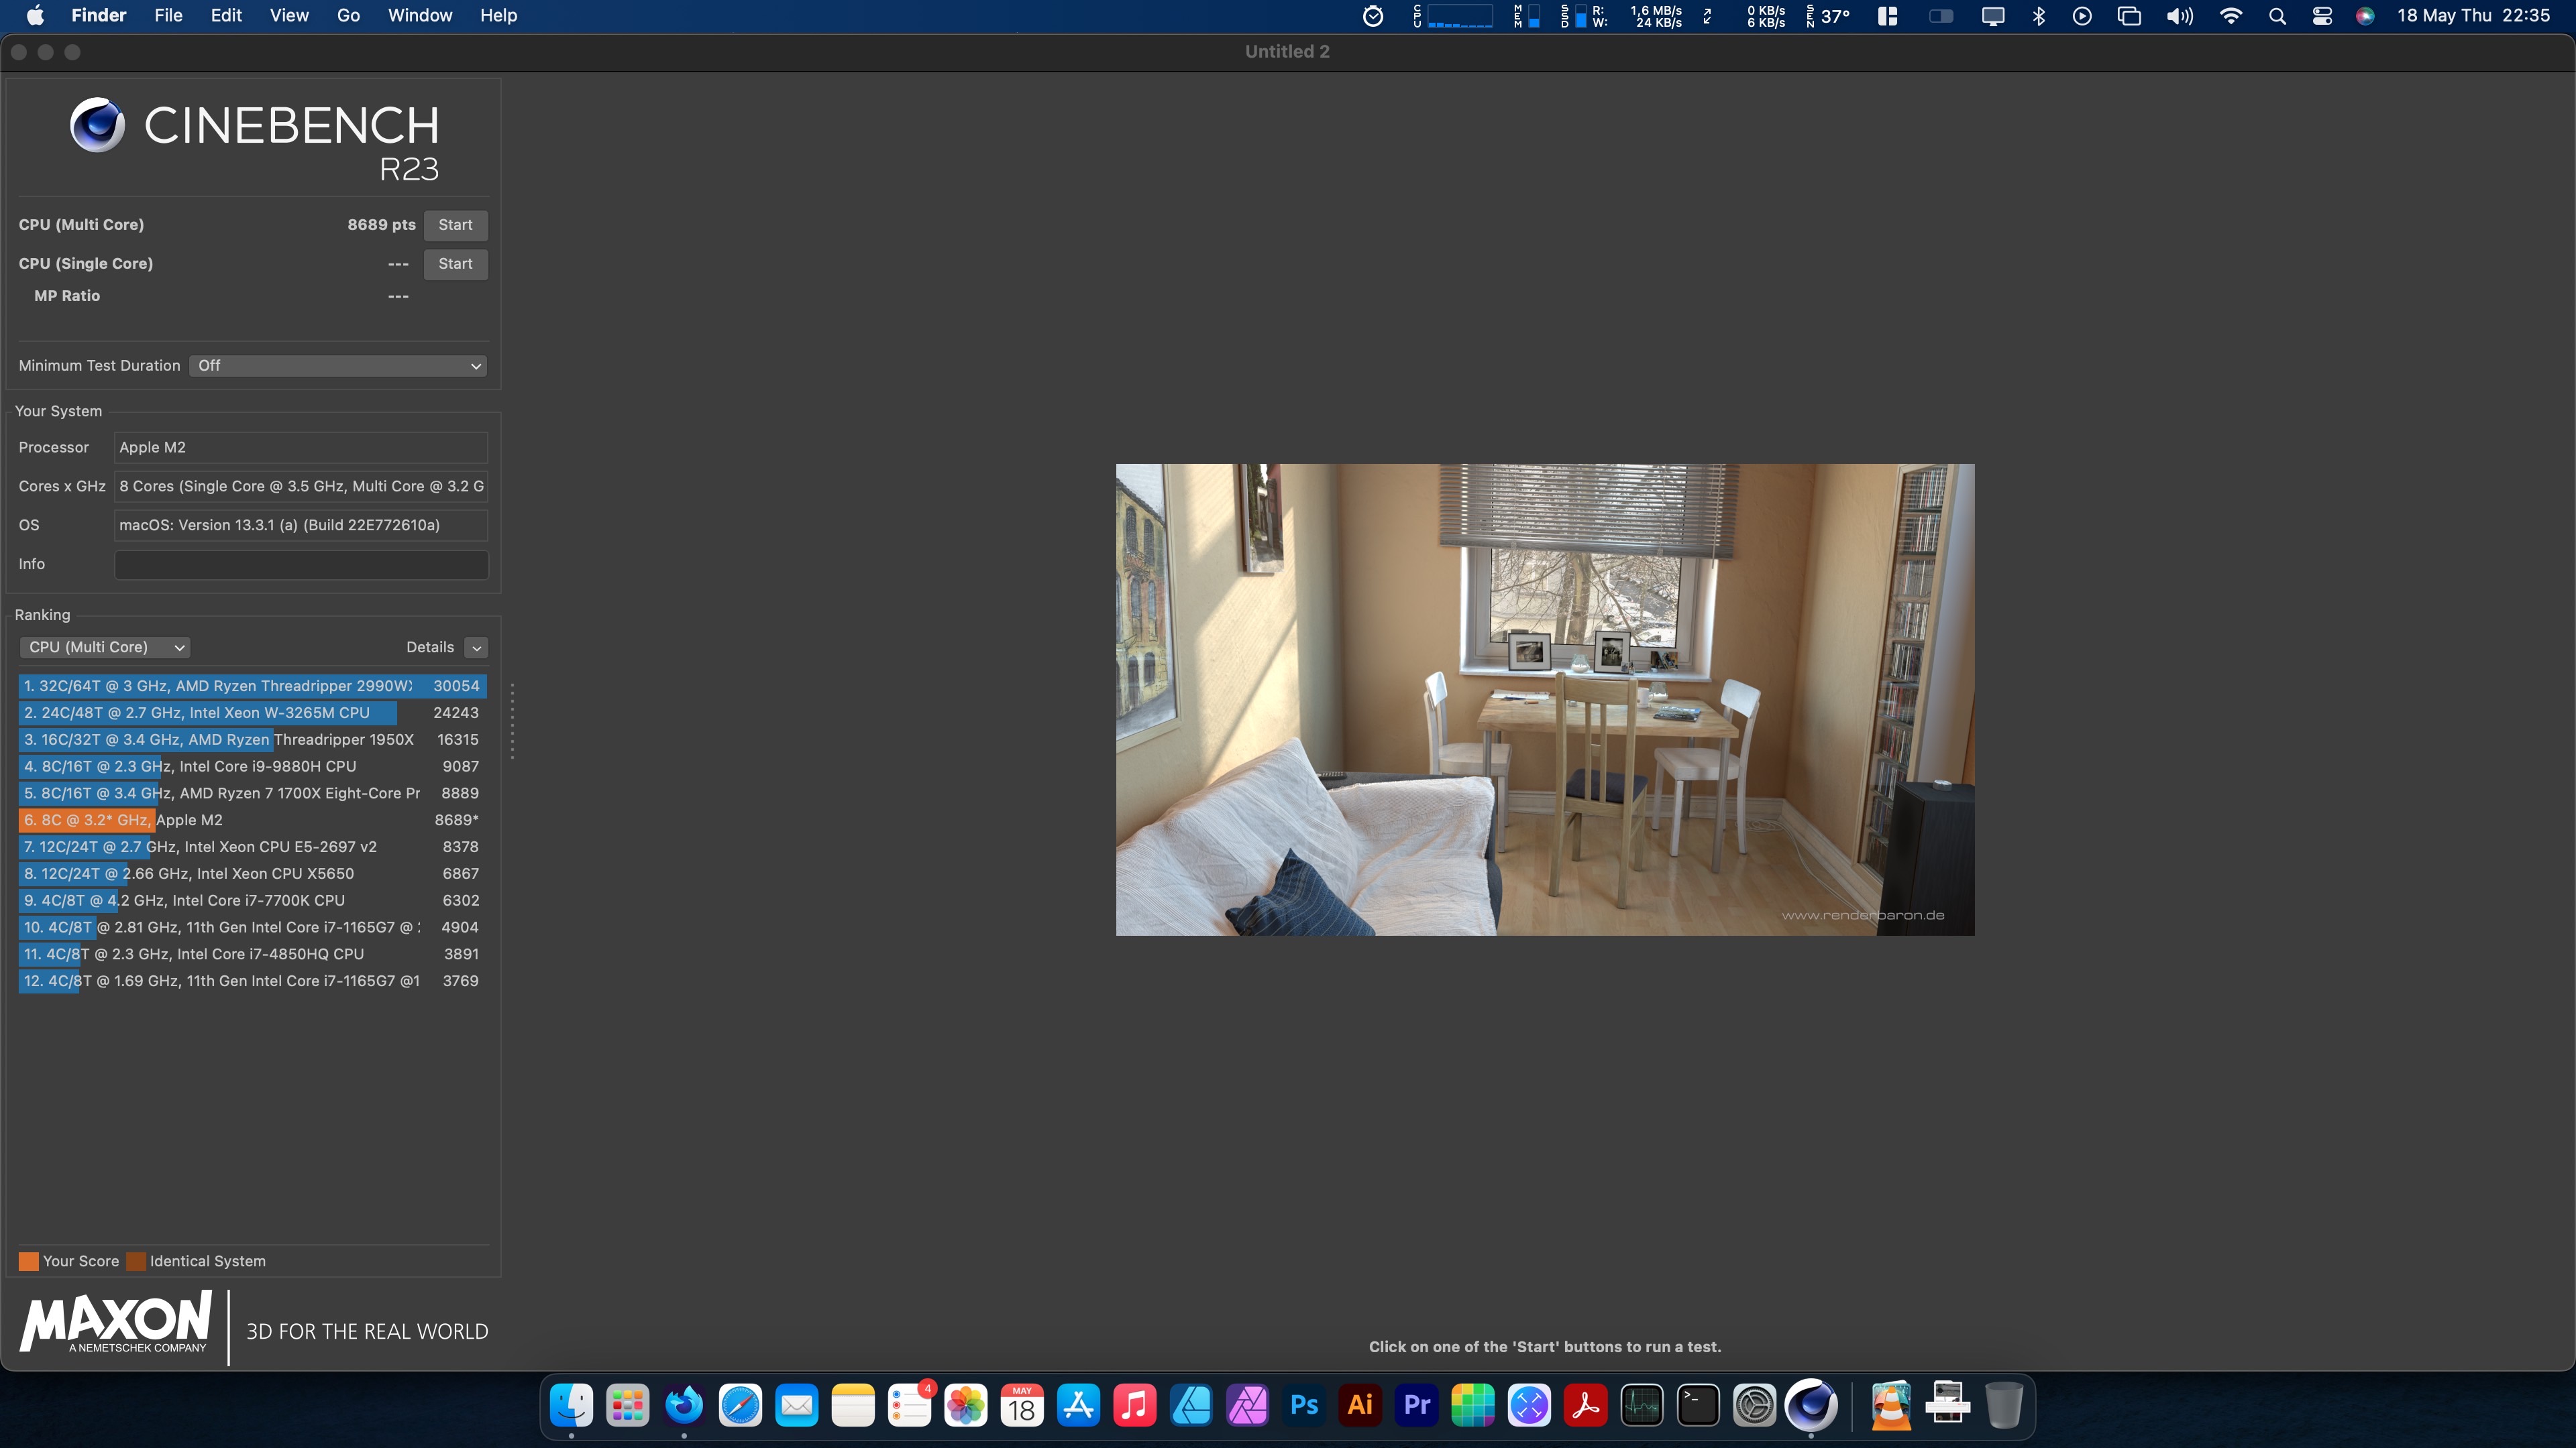2576x1448 pixels.
Task: Click the Cores x GHz field
Action: 301,487
